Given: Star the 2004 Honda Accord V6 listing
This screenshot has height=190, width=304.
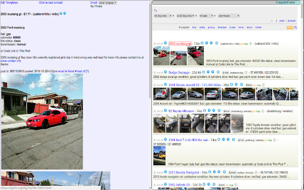Looking at the screenshot, I should tap(154, 85).
